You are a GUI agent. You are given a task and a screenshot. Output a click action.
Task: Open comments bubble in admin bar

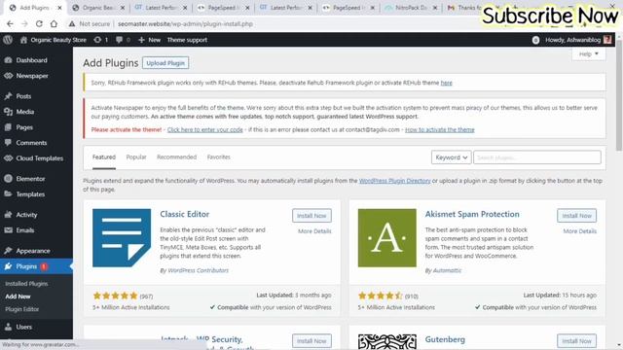tap(123, 40)
